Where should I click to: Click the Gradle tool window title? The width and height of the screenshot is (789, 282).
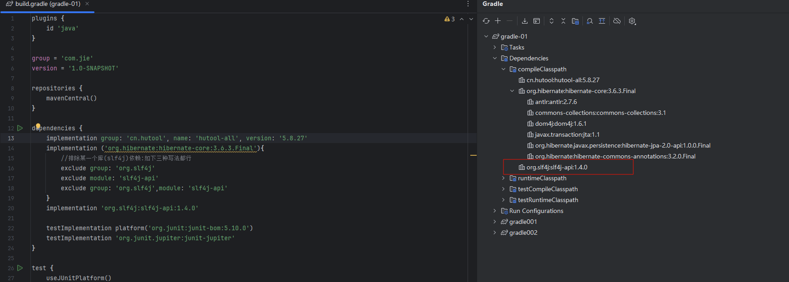pyautogui.click(x=493, y=4)
